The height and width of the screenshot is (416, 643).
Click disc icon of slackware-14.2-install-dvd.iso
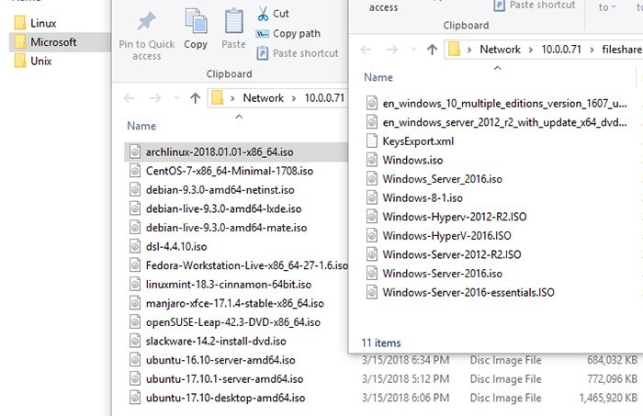coord(135,341)
